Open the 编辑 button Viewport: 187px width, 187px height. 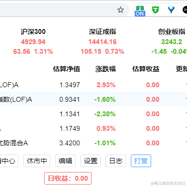click(x=65, y=161)
